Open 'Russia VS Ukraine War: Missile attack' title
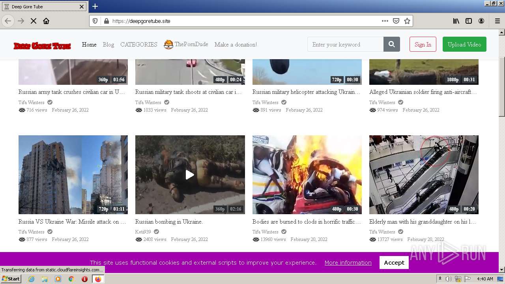The height and width of the screenshot is (284, 505). [x=72, y=222]
